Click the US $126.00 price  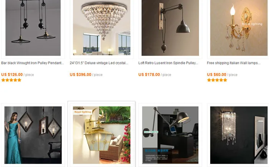point(12,75)
